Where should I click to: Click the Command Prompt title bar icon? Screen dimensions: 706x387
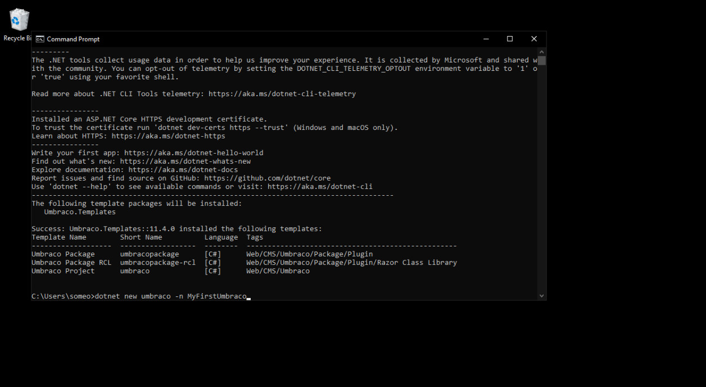(39, 39)
